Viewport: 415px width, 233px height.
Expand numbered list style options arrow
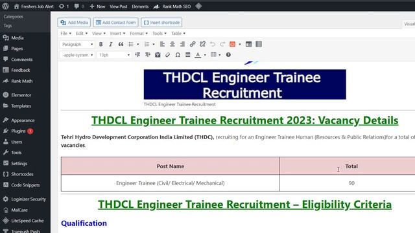click(154, 45)
